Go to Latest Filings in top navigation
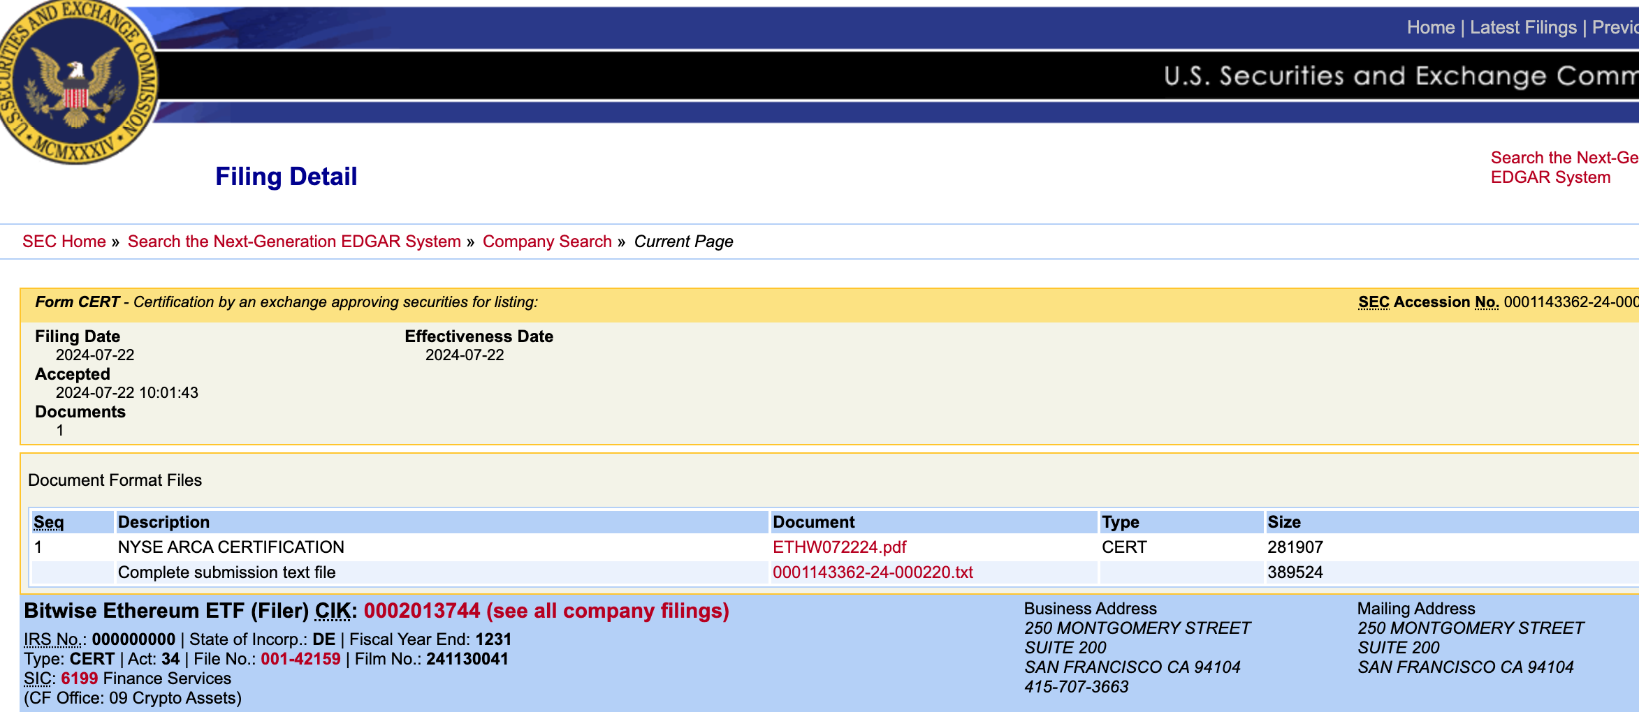The width and height of the screenshot is (1639, 712). coord(1523,27)
